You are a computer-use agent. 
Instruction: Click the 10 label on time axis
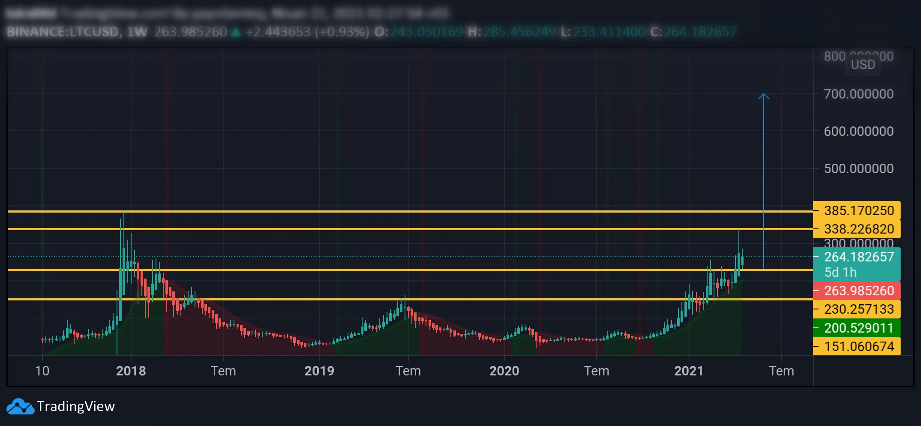click(42, 371)
